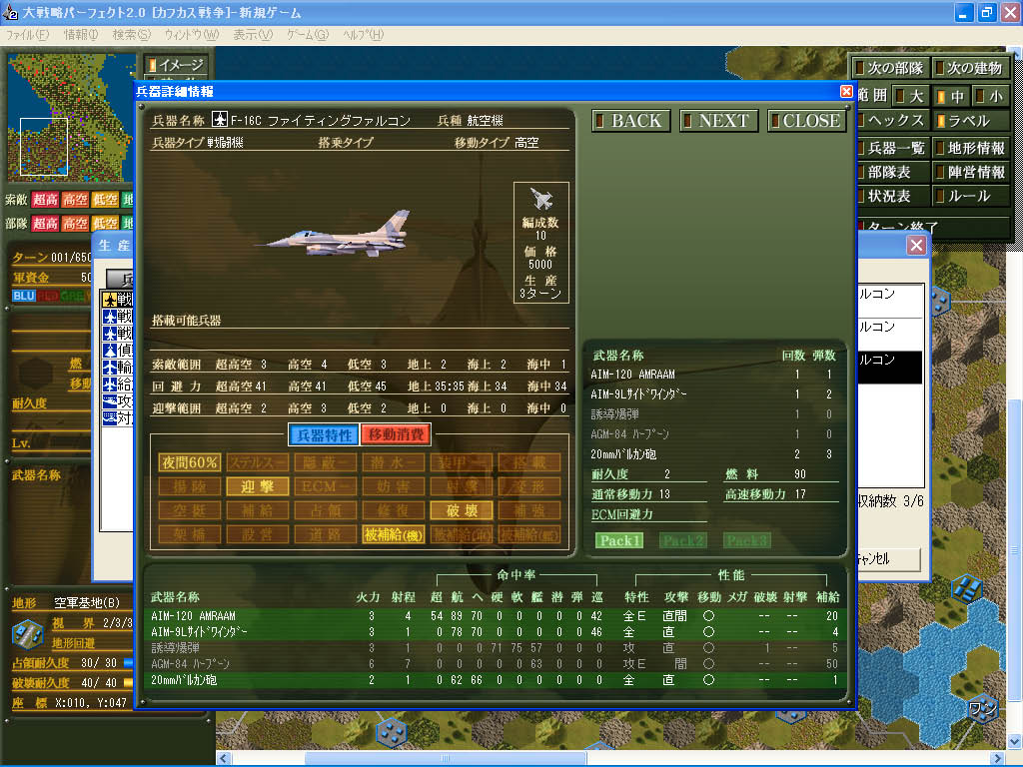Image resolution: width=1023 pixels, height=767 pixels.
Task: Select the Pack3 loadout tab
Action: [747, 540]
